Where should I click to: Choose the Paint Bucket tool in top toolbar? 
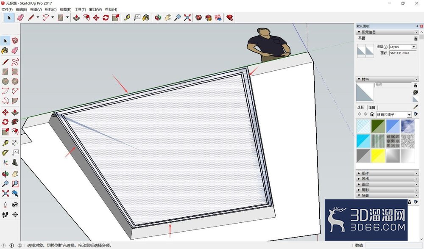(x=146, y=18)
